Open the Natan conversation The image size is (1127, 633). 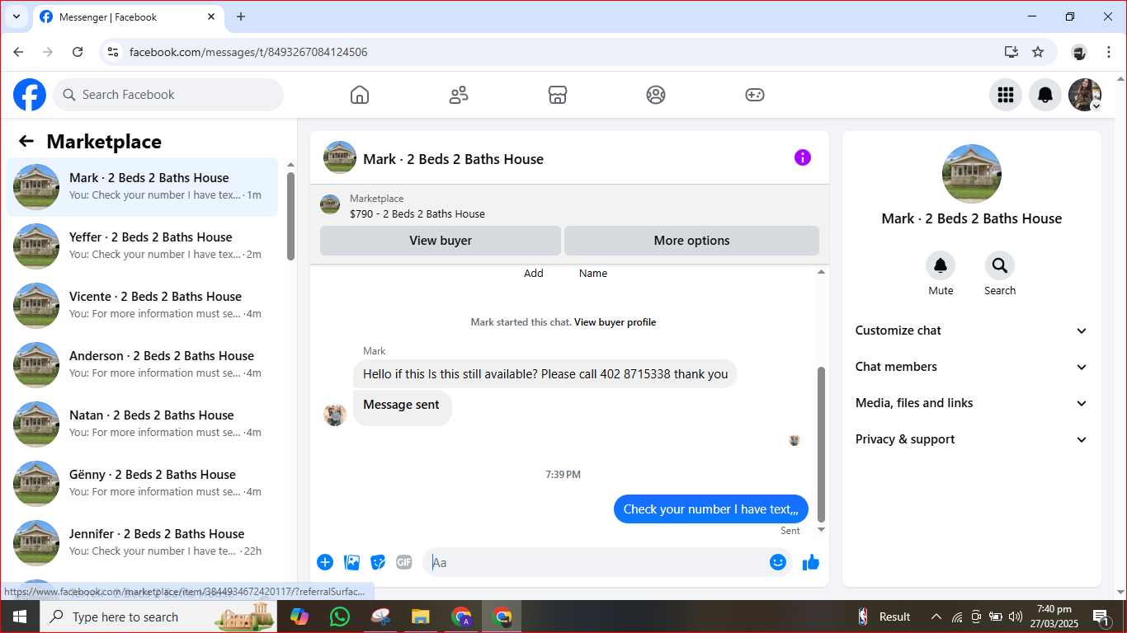(x=143, y=424)
